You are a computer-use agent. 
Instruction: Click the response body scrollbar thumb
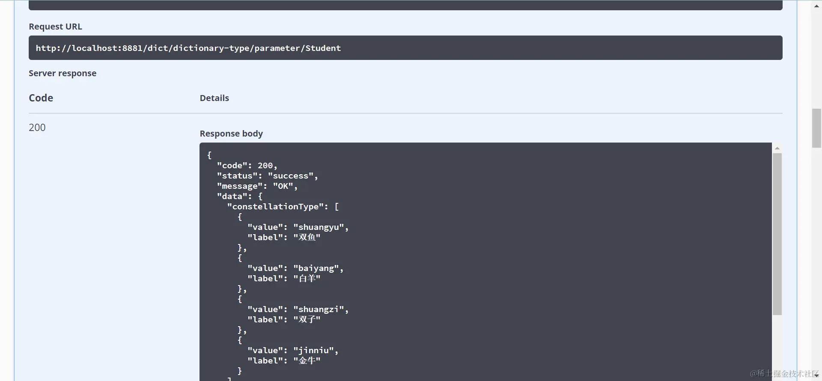pos(777,234)
